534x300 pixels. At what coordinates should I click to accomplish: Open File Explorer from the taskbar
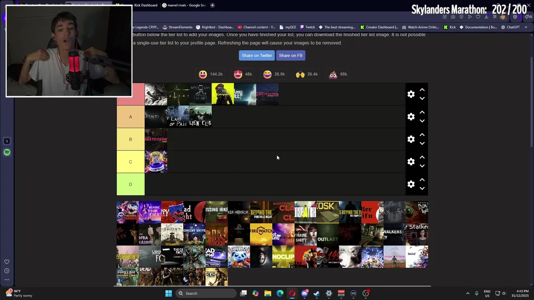(x=268, y=293)
